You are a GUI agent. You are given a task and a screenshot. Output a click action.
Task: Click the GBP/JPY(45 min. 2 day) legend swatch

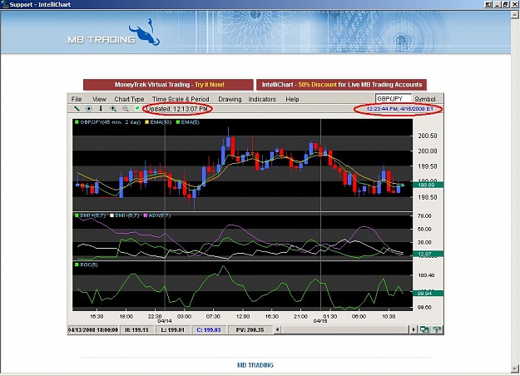(77, 122)
